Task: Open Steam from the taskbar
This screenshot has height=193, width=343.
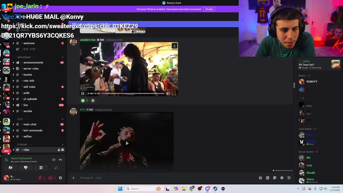Action: tap(215, 189)
